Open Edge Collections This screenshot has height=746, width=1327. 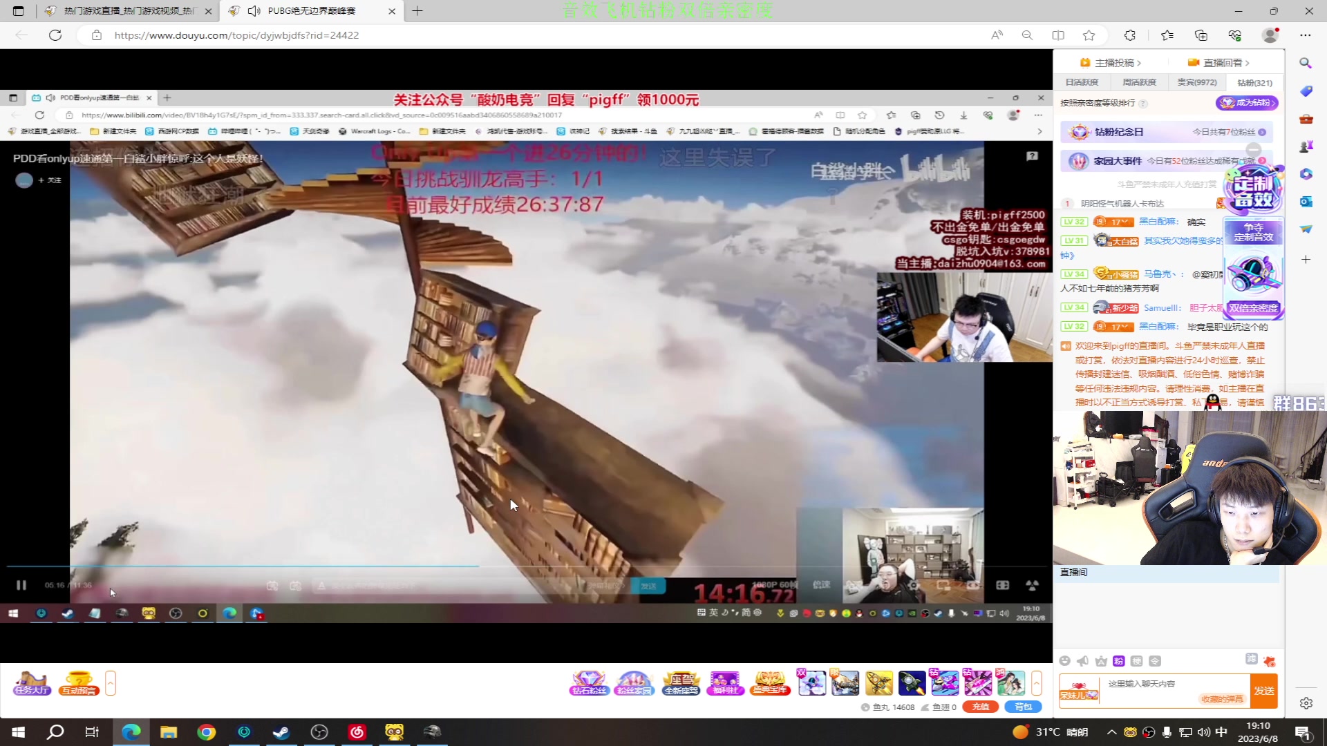[1201, 35]
